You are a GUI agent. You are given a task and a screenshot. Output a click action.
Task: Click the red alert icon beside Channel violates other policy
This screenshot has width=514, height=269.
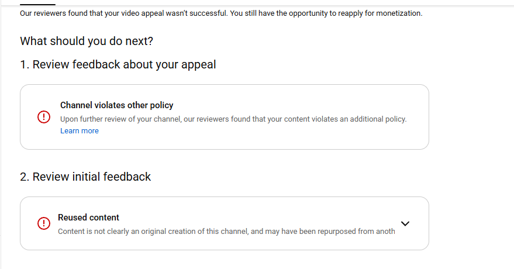pos(44,117)
